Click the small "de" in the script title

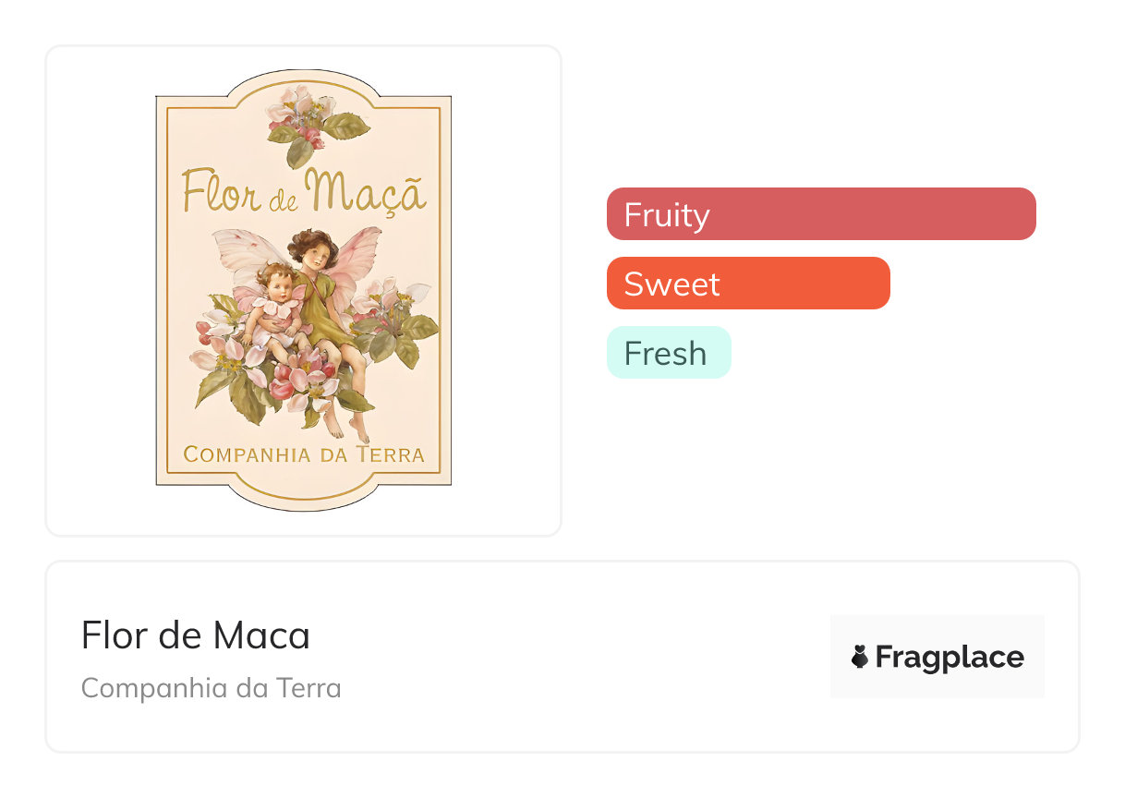point(277,202)
